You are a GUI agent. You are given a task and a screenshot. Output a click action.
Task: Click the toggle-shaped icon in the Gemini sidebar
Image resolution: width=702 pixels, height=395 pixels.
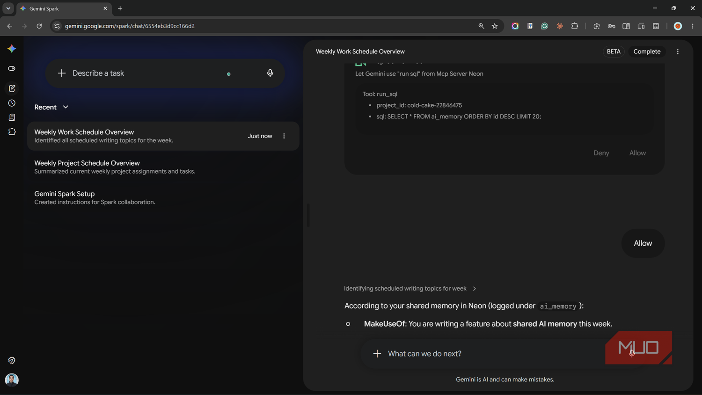[x=12, y=68]
